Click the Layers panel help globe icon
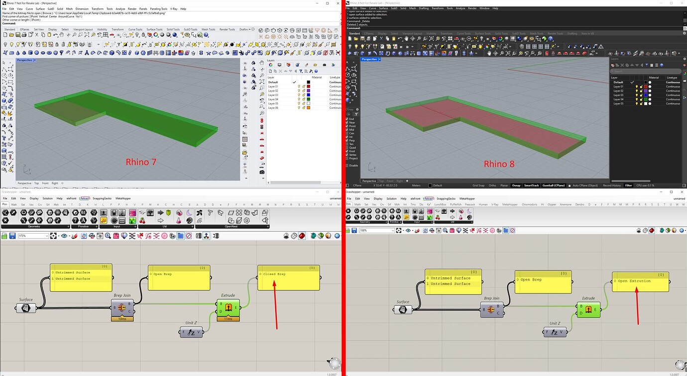Image resolution: width=687 pixels, height=376 pixels. tap(316, 71)
